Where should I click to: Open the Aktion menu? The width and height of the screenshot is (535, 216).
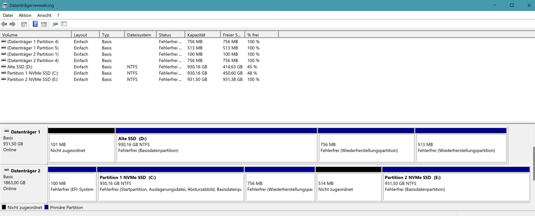[x=25, y=15]
